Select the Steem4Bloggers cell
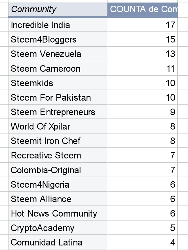The image size is (188, 250). pyautogui.click(x=58, y=39)
